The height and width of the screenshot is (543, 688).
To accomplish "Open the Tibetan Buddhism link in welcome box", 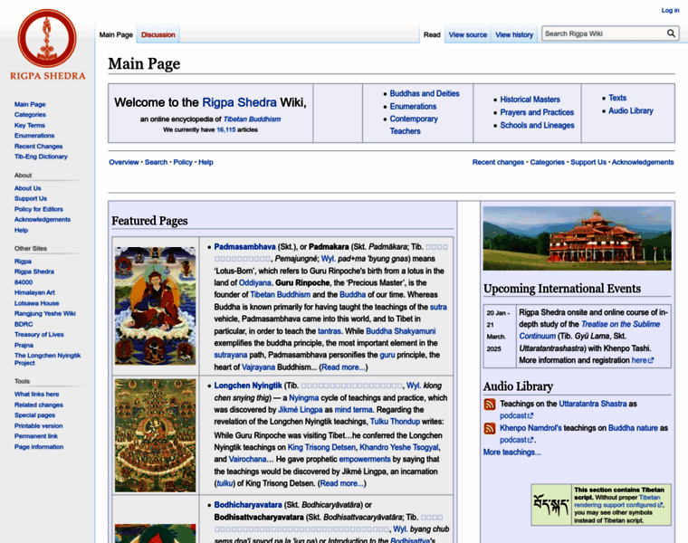I will point(252,119).
